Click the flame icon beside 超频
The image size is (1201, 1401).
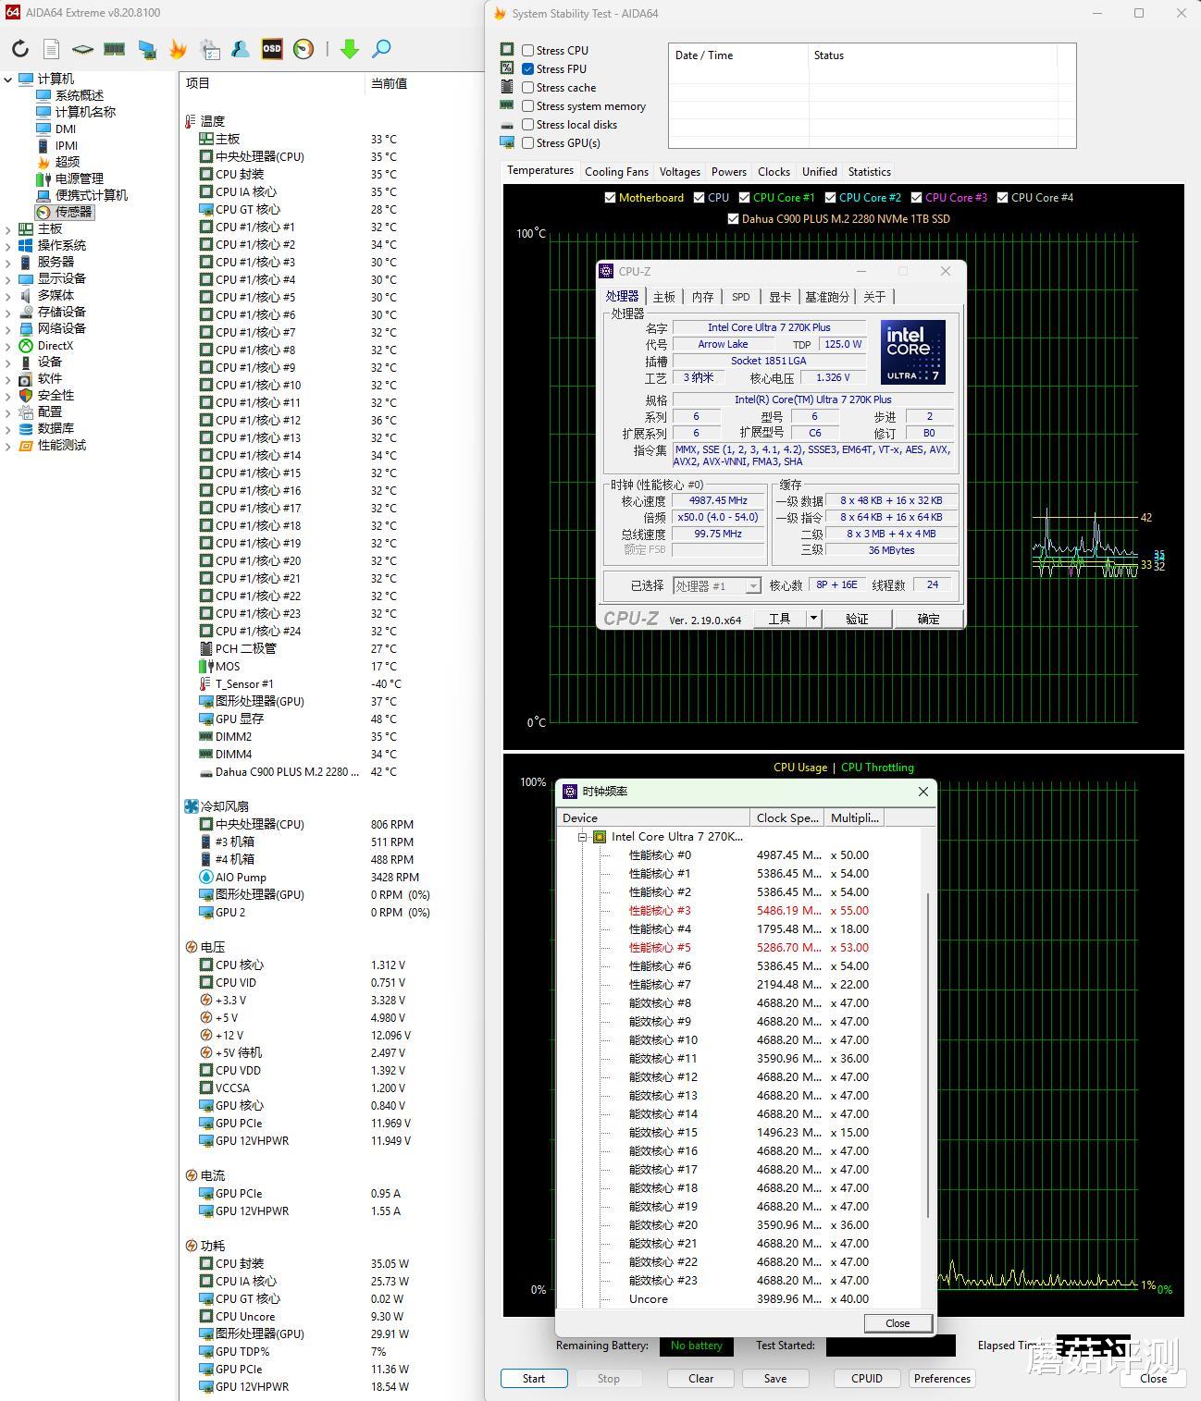click(x=43, y=162)
